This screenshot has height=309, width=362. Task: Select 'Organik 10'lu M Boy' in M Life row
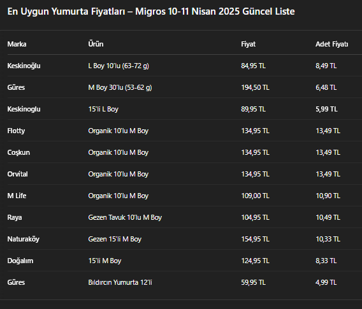pyautogui.click(x=118, y=196)
